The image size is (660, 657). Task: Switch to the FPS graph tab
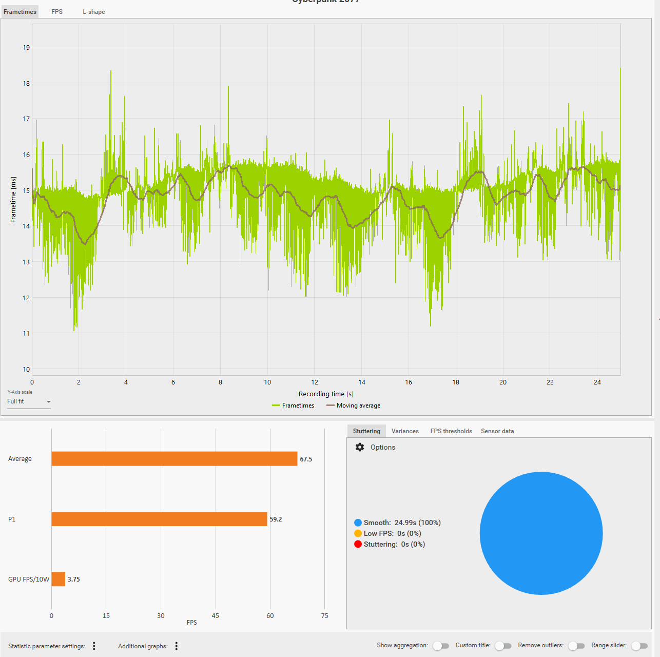(57, 12)
